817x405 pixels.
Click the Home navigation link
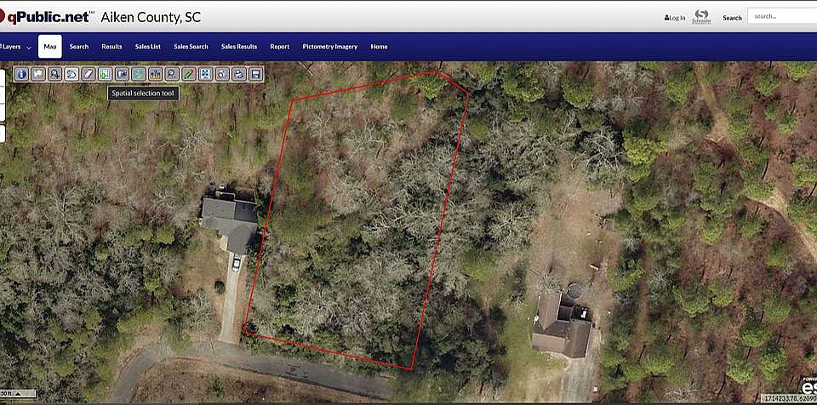379,47
